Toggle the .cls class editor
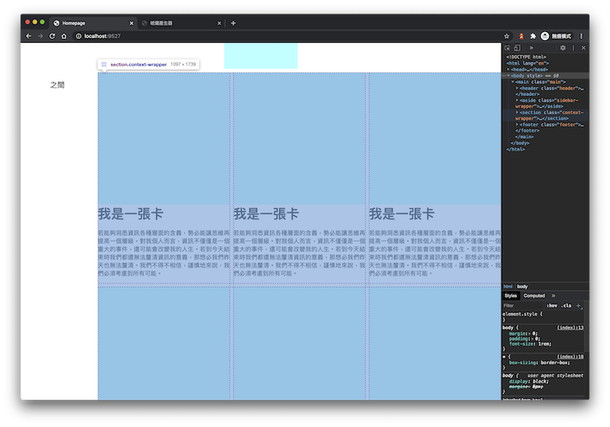Image resolution: width=610 pixels, height=427 pixels. 567,306
